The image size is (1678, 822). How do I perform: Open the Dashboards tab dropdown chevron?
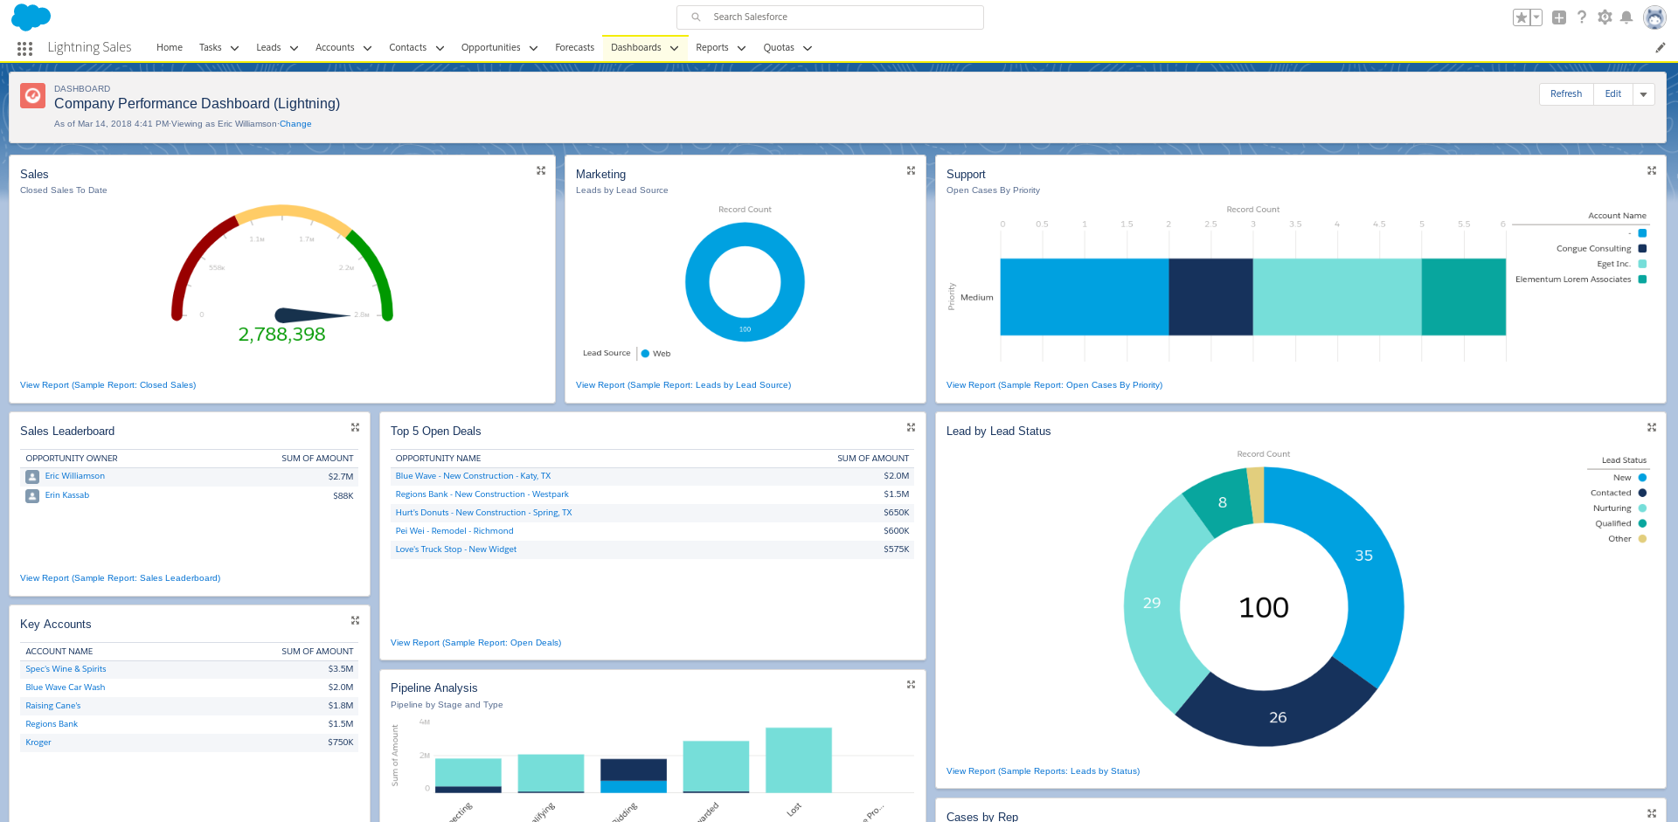pos(674,49)
